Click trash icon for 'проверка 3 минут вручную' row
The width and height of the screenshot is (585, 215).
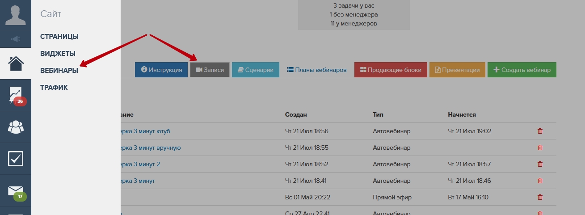pyautogui.click(x=540, y=148)
